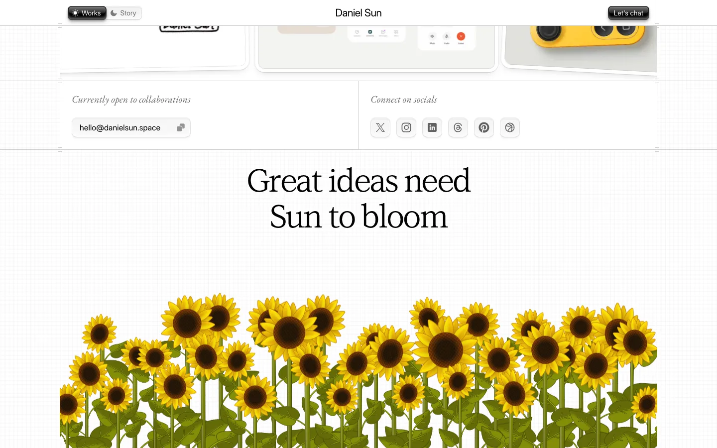Image resolution: width=717 pixels, height=448 pixels.
Task: Open the Threads social profile
Action: pyautogui.click(x=458, y=127)
